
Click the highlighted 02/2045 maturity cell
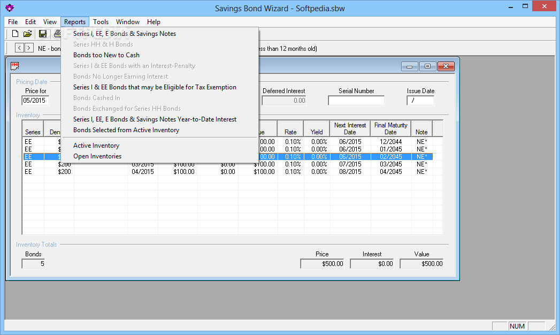[x=390, y=157]
